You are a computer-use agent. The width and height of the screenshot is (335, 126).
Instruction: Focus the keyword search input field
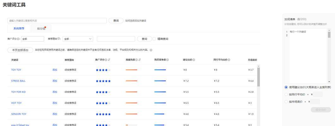[57, 21]
